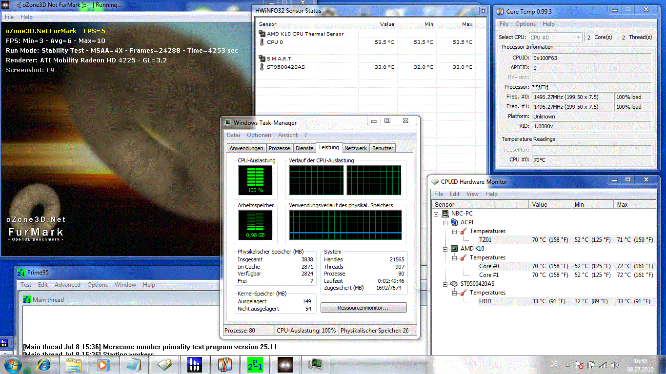Click AMD K10 CPU Thermal Sensor chip icon

tap(262, 34)
